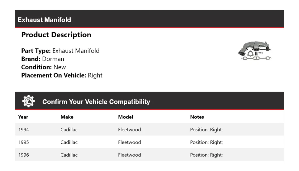Click the Brand: Dorman line
299x171 pixels.
tap(43, 59)
